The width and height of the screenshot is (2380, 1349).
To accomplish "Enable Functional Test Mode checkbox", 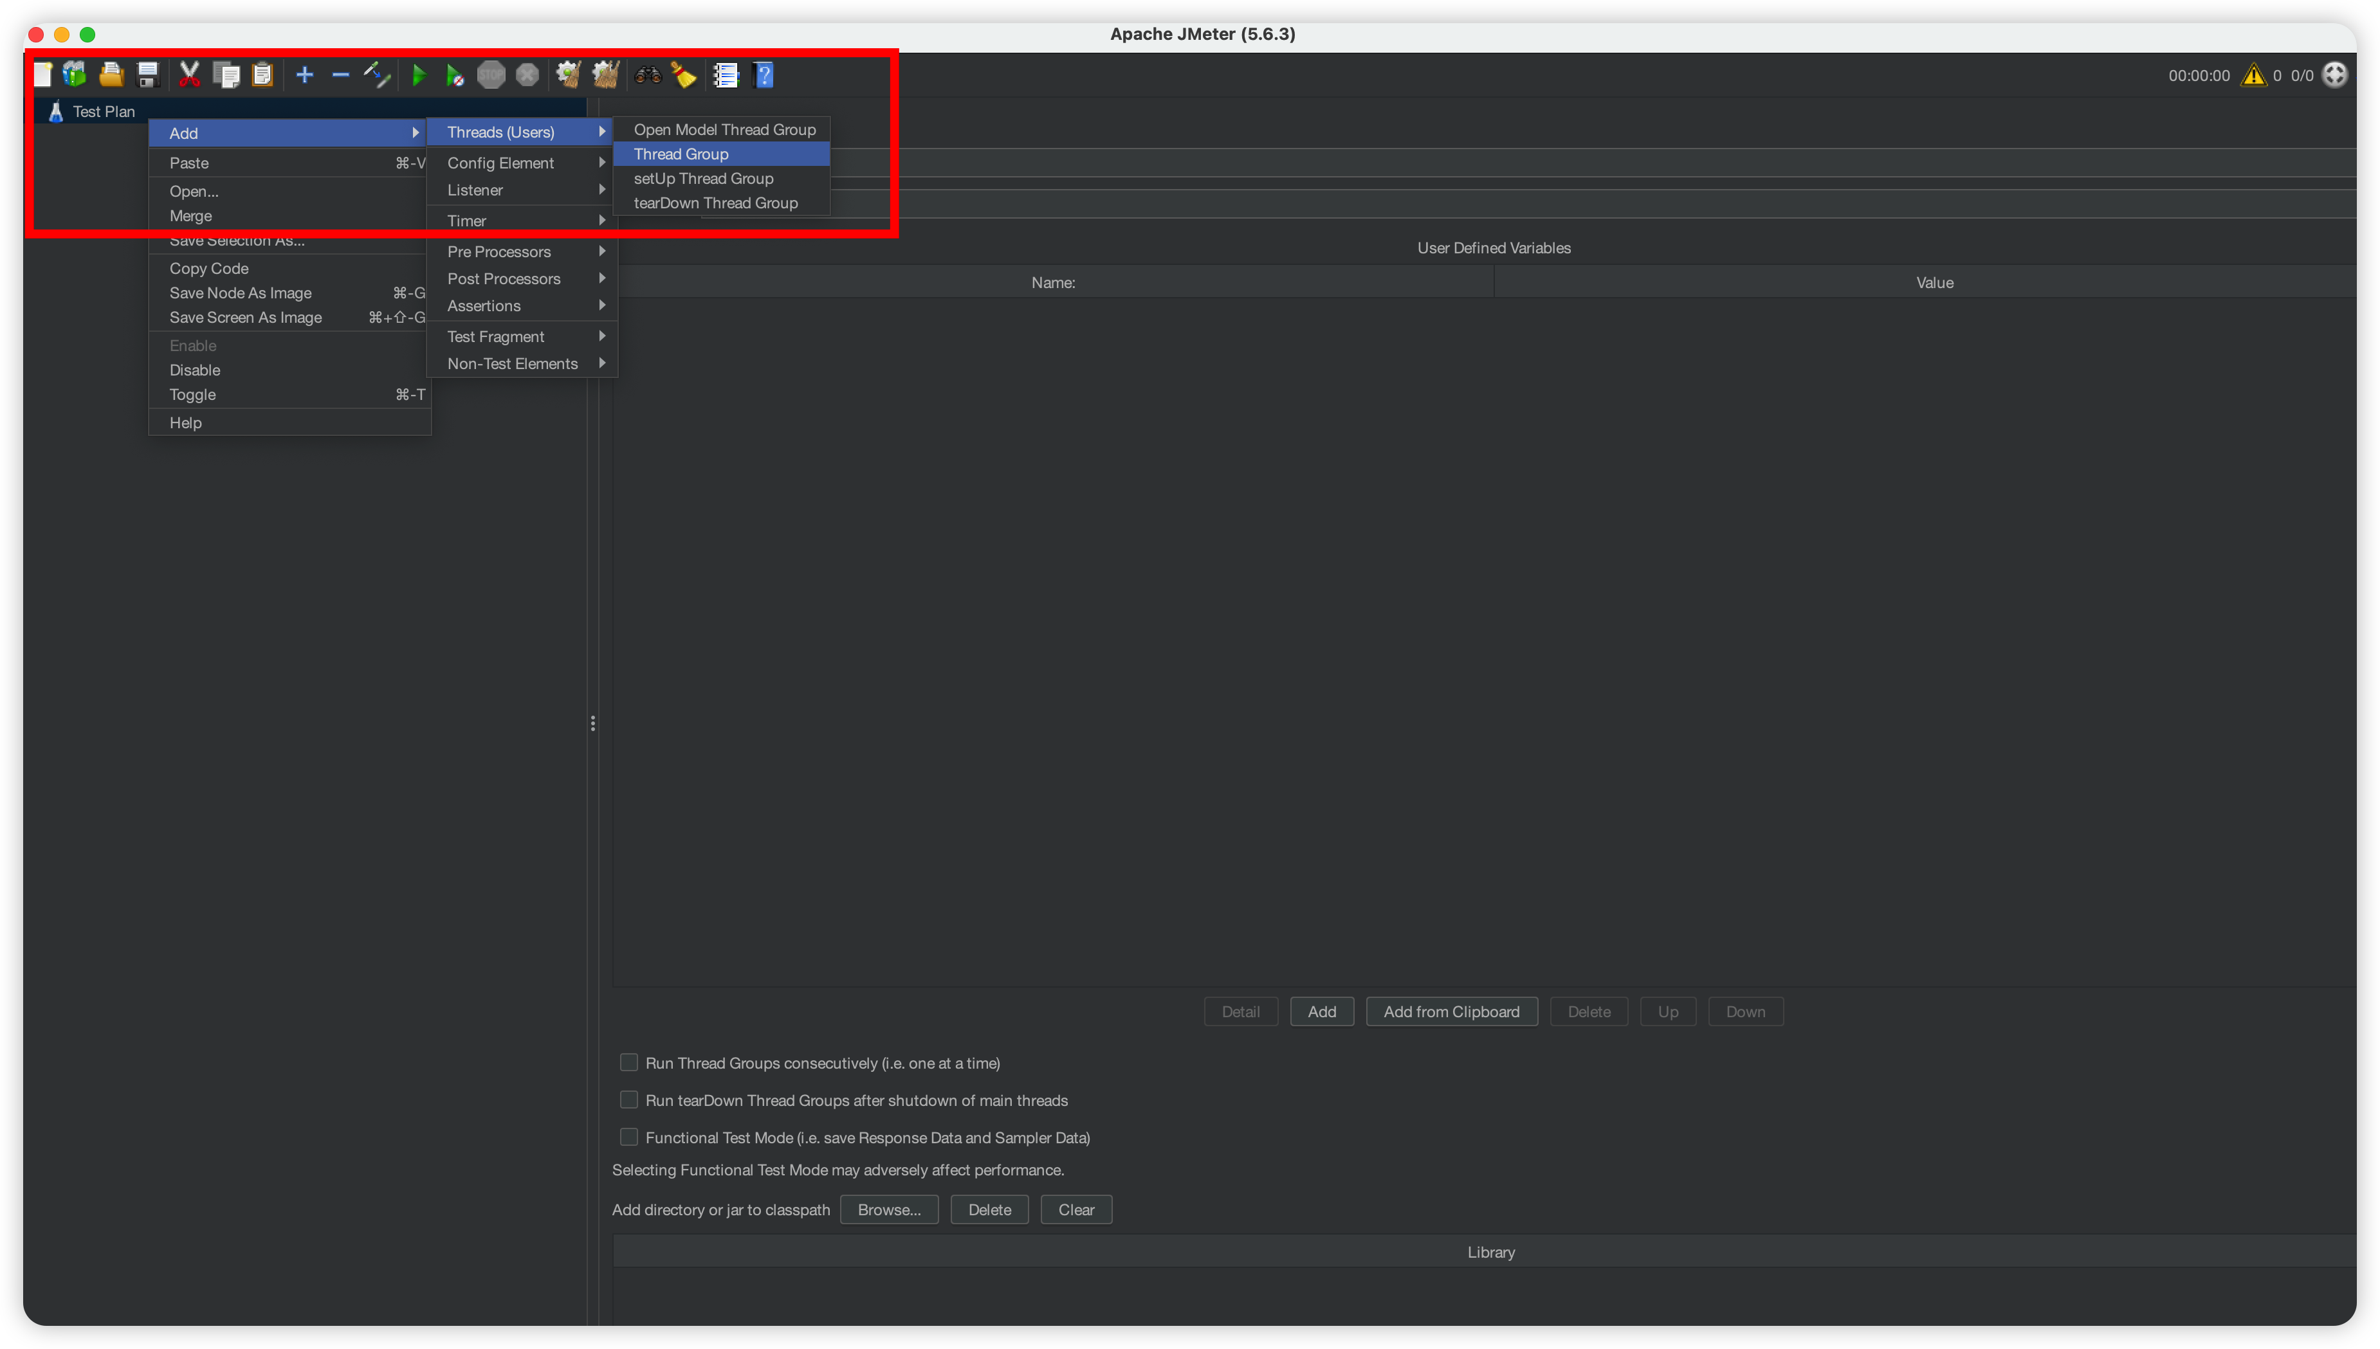I will tap(628, 1137).
